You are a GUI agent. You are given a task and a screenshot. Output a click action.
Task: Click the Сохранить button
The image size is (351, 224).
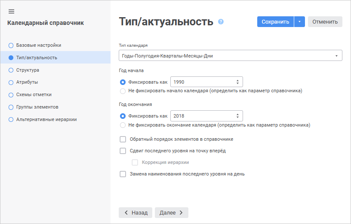(275, 22)
